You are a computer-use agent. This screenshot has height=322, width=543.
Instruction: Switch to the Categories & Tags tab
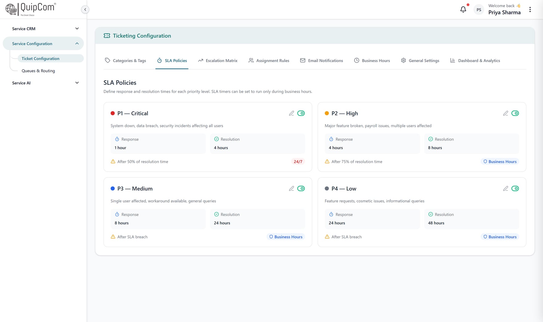coord(125,60)
